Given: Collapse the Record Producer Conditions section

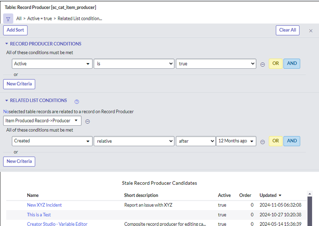Looking at the screenshot, I should click(x=6, y=44).
